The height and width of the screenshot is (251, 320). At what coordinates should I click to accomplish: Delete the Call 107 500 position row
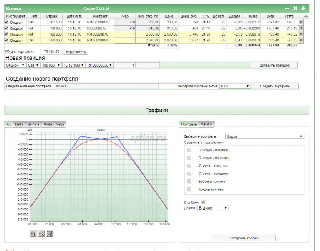pyautogui.click(x=301, y=22)
